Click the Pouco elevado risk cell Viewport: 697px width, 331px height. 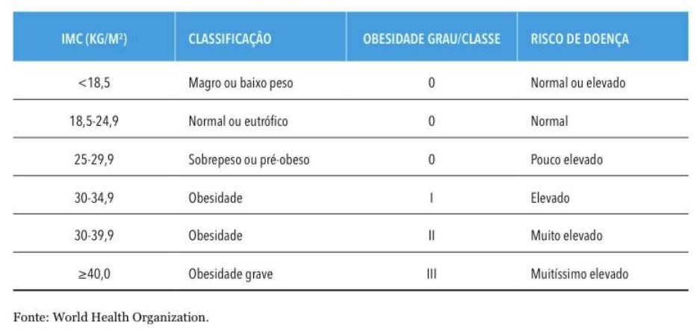point(566,160)
